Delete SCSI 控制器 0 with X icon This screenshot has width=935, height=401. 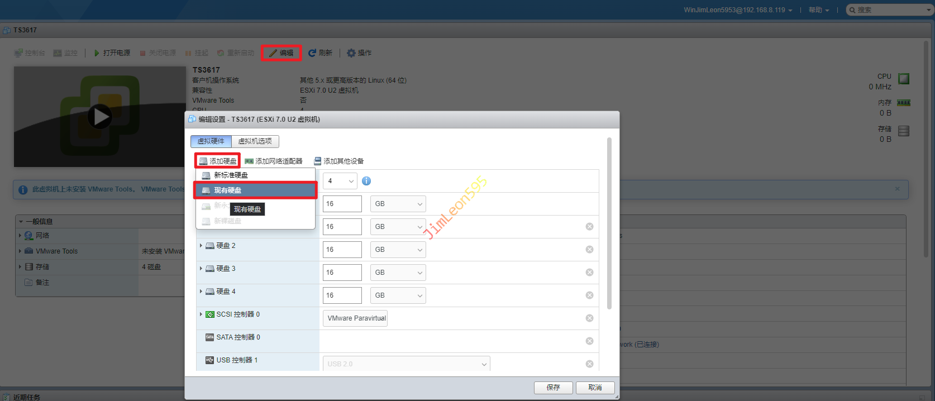pos(589,318)
